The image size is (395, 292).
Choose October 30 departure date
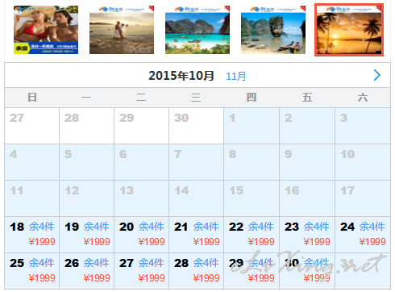[307, 271]
